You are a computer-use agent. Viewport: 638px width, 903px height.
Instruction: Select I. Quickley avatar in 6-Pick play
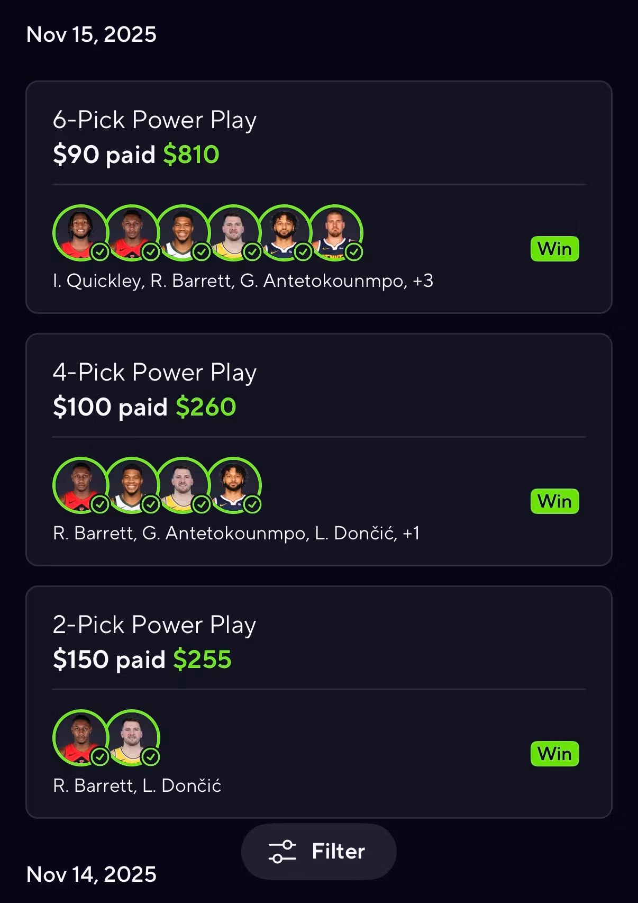[80, 233]
